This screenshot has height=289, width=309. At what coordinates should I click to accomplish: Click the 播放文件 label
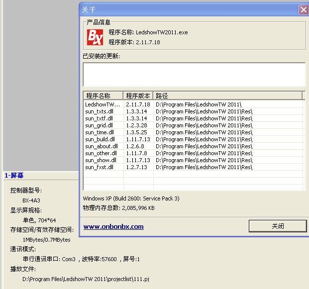click(23, 269)
